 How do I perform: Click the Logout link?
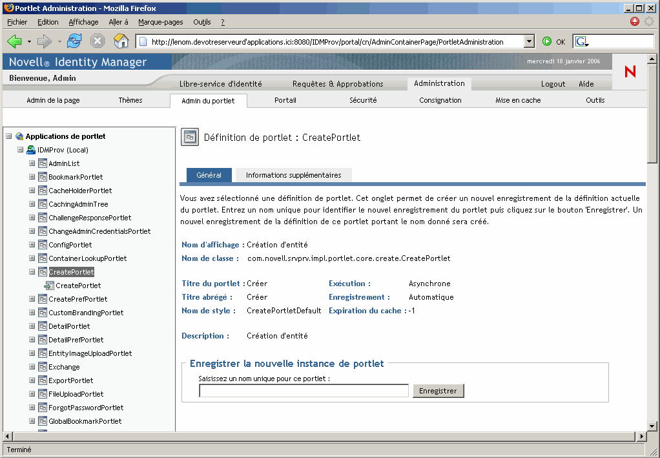point(553,84)
